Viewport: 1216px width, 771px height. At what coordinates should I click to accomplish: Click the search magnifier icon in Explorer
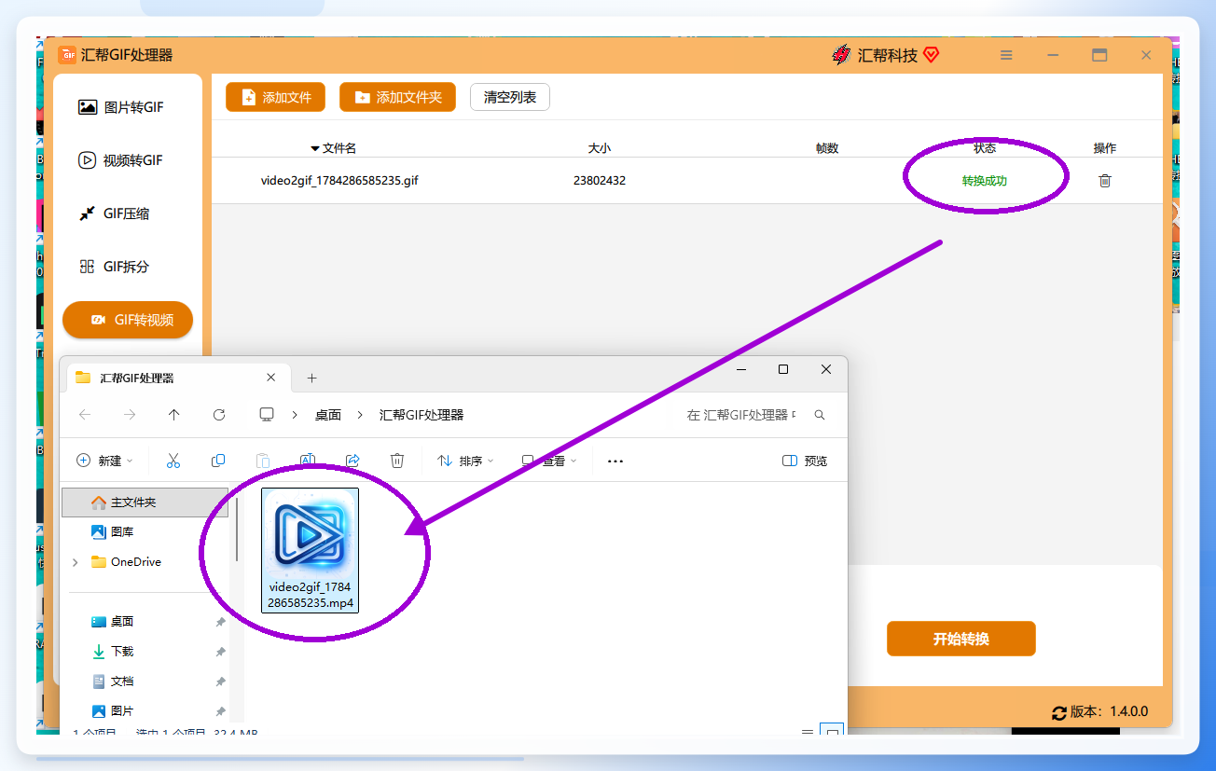click(820, 415)
